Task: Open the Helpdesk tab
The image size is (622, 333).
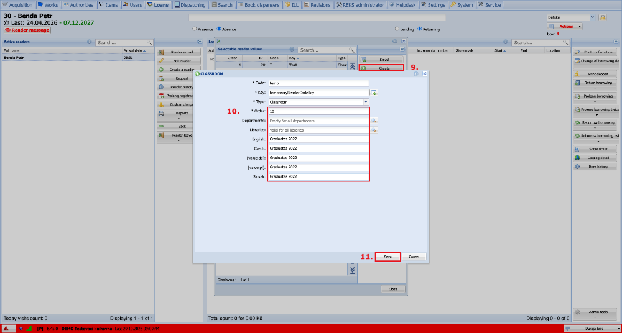Action: (x=403, y=5)
